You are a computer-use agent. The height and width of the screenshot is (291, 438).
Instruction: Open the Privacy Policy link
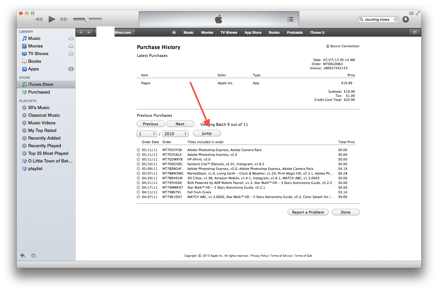pos(259,256)
